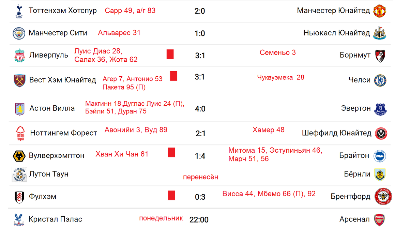The height and width of the screenshot is (230, 409).
Task: Select the Everton club badge
Action: (x=380, y=109)
